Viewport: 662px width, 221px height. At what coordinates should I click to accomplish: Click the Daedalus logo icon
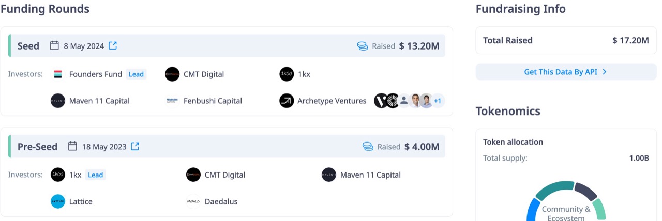(193, 201)
